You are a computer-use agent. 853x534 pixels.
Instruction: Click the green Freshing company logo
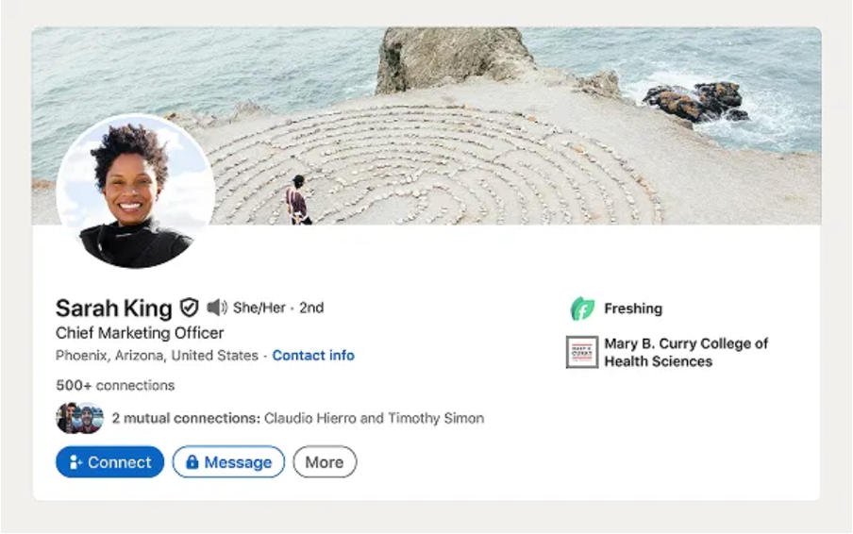pyautogui.click(x=582, y=309)
